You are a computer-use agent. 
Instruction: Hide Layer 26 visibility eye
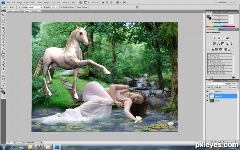click(x=207, y=92)
